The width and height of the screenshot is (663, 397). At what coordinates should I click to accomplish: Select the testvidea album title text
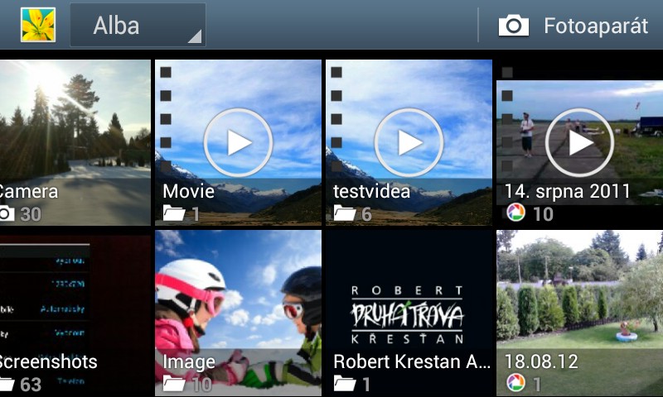click(x=371, y=192)
